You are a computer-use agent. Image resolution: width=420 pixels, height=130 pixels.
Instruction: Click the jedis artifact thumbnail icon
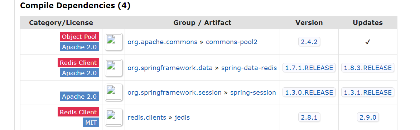pos(114,117)
